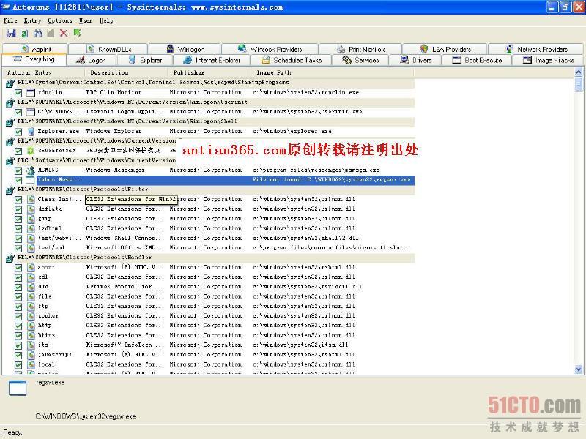Disable the 360Safetray entry checkbox

point(18,151)
